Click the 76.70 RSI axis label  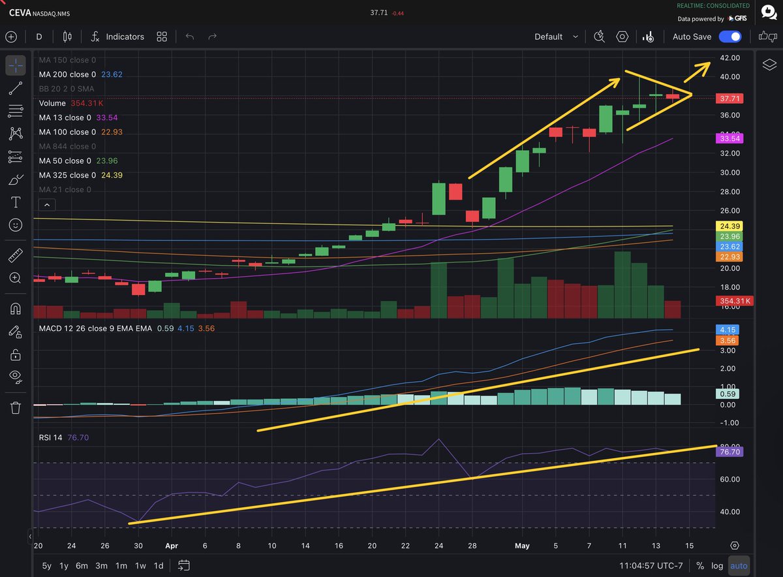[x=728, y=452]
